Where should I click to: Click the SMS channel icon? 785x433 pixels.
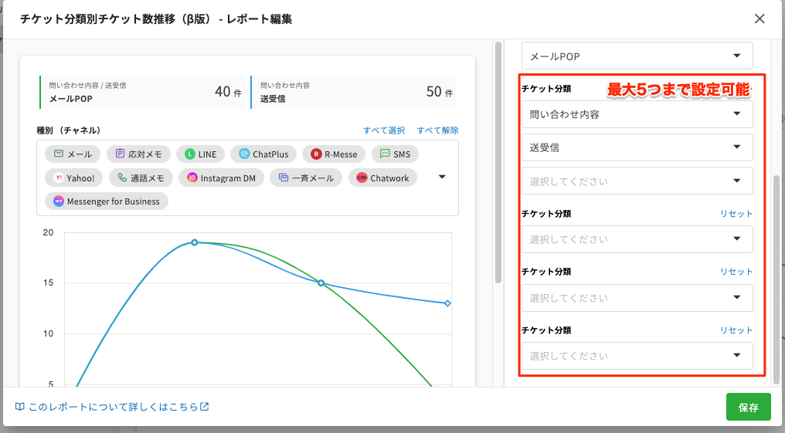385,154
